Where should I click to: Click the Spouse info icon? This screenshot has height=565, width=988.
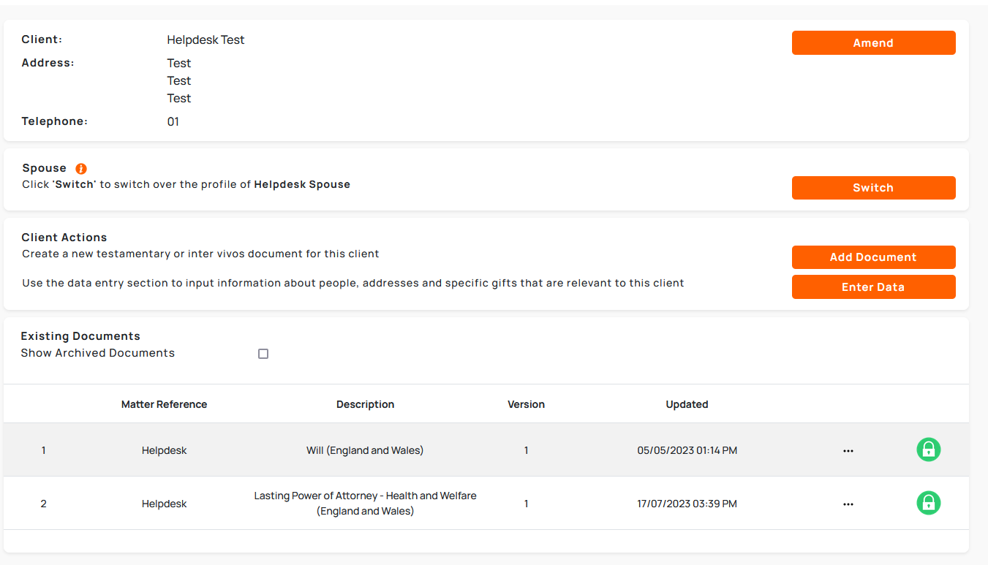(81, 169)
